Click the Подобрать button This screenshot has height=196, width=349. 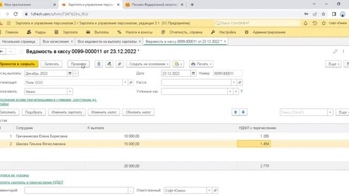tap(34, 112)
